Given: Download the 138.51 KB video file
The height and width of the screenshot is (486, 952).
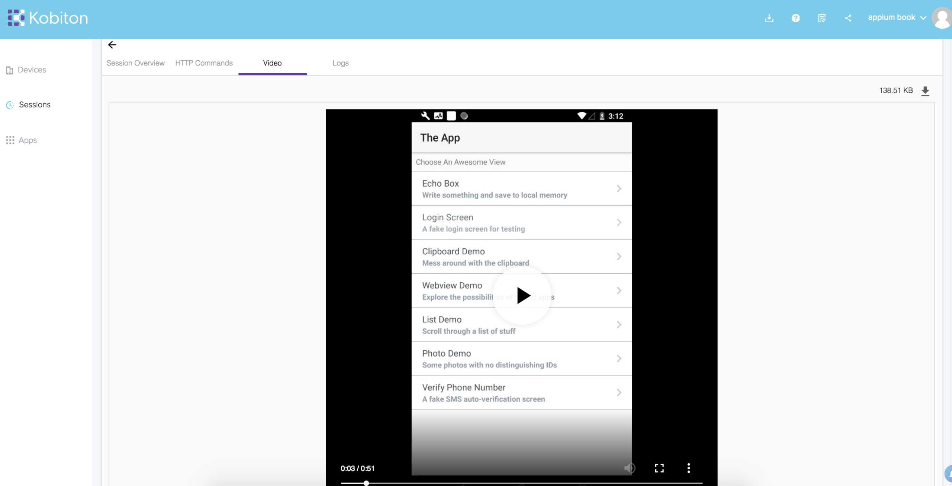Looking at the screenshot, I should (x=925, y=91).
